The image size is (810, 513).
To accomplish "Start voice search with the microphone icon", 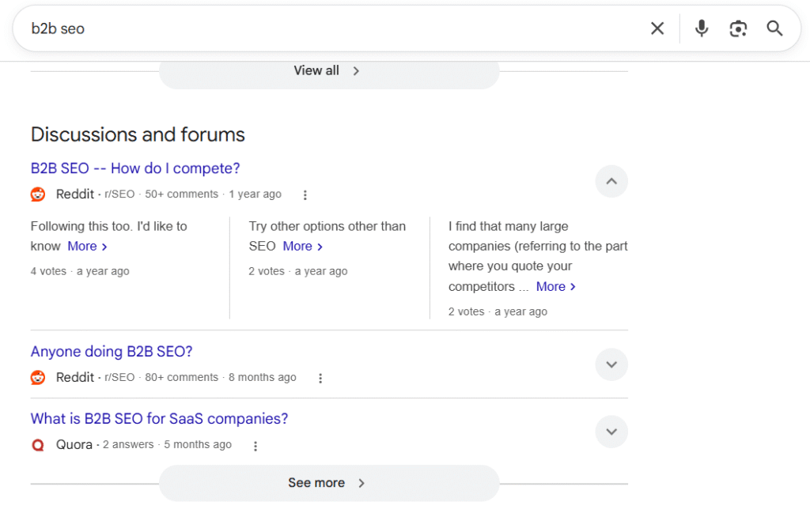I will pyautogui.click(x=702, y=28).
